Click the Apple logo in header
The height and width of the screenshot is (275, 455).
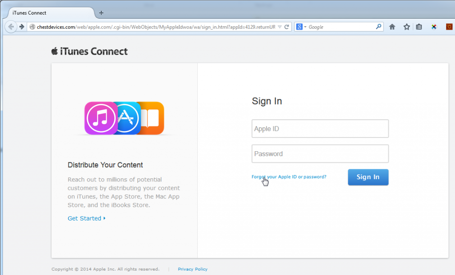tap(55, 51)
